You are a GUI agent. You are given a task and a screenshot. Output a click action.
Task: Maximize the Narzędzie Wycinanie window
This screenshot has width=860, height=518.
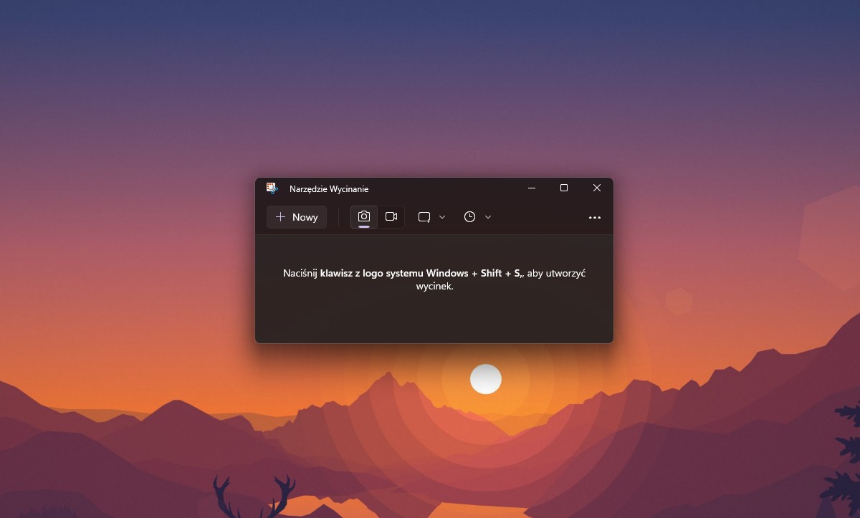(x=564, y=188)
